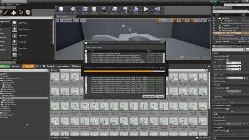Toggle the select-all checkbox in Save Content
The height and width of the screenshot is (140, 249).
pyautogui.click(x=86, y=51)
